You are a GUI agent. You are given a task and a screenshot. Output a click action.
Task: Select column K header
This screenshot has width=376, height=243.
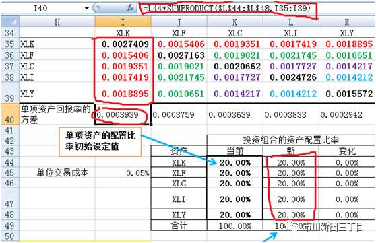tap(234, 22)
